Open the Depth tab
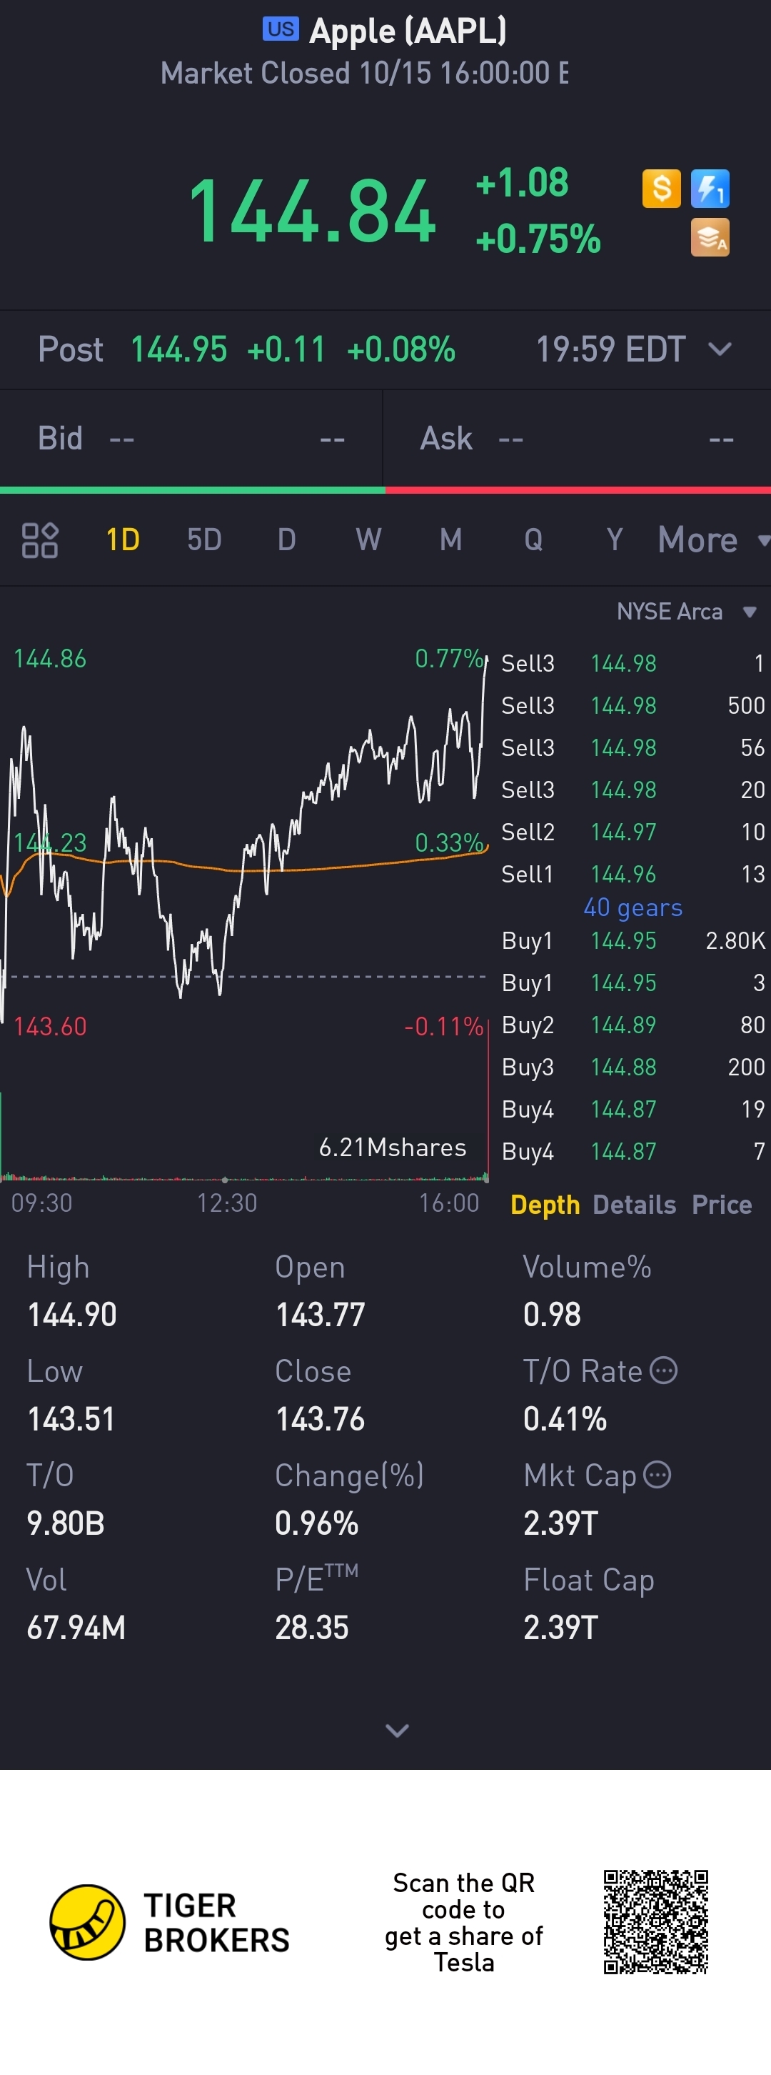Viewport: 771px width, 2075px height. (x=545, y=1205)
